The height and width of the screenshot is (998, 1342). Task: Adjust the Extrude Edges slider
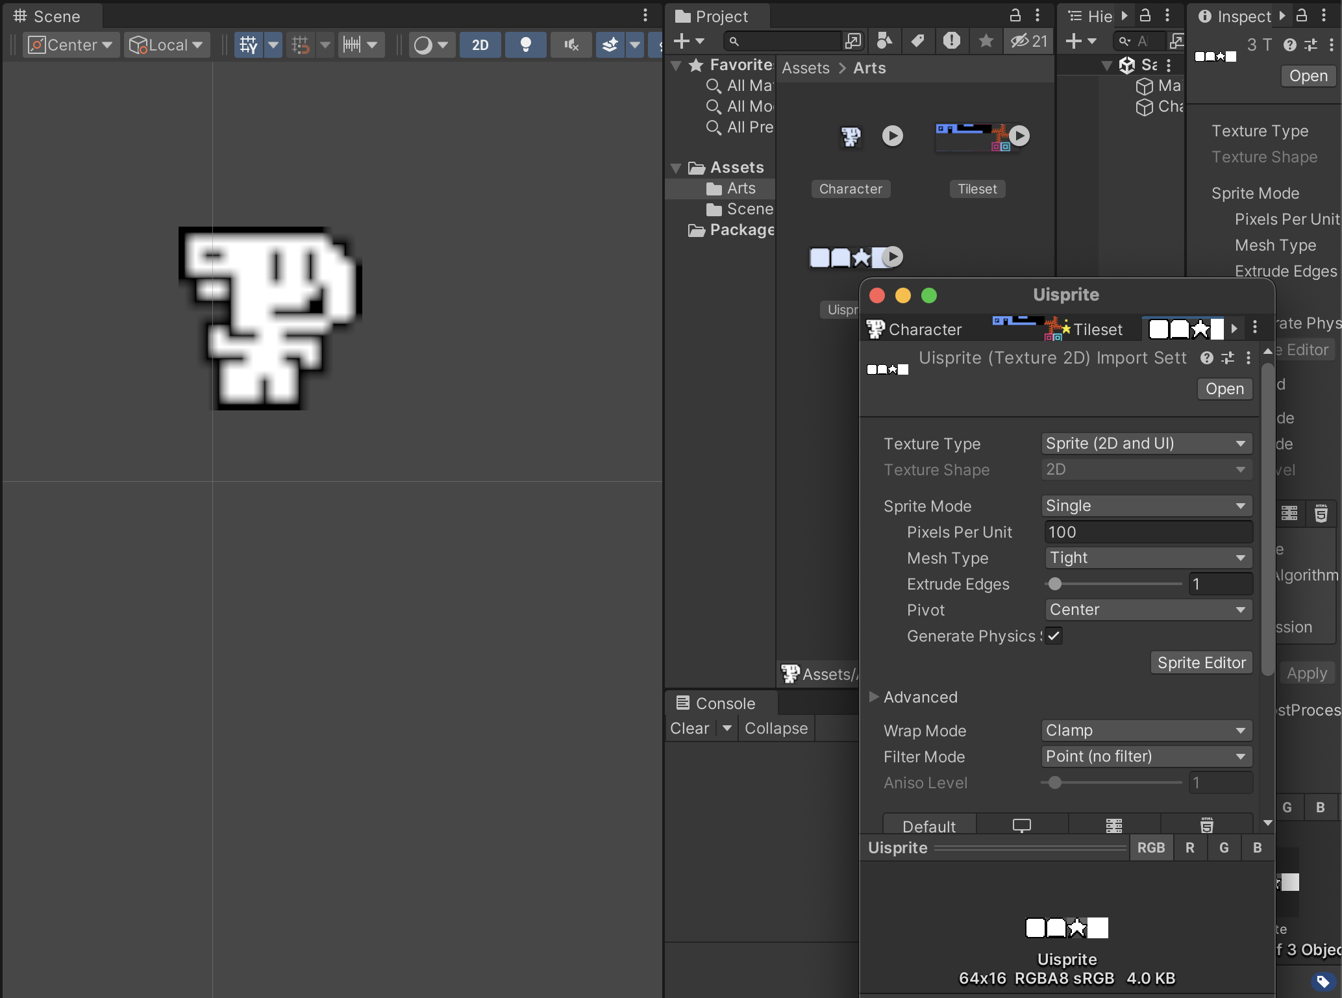coord(1055,584)
